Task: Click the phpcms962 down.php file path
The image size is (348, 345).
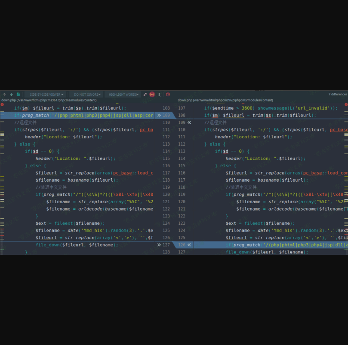Action: [x=225, y=100]
